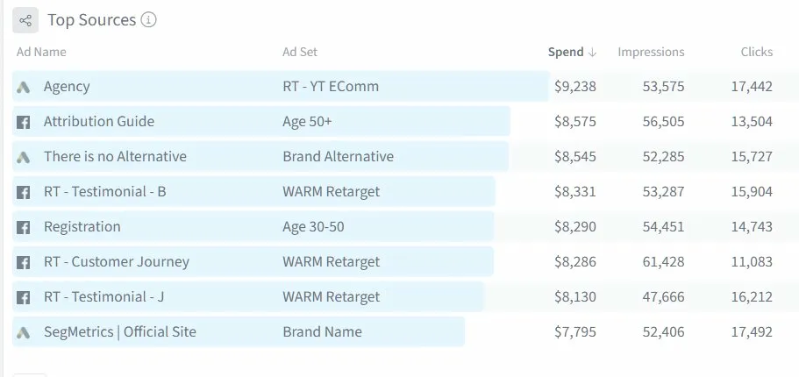
Task: Click the Facebook icon beside RT - Customer Journey
Action: (x=23, y=262)
